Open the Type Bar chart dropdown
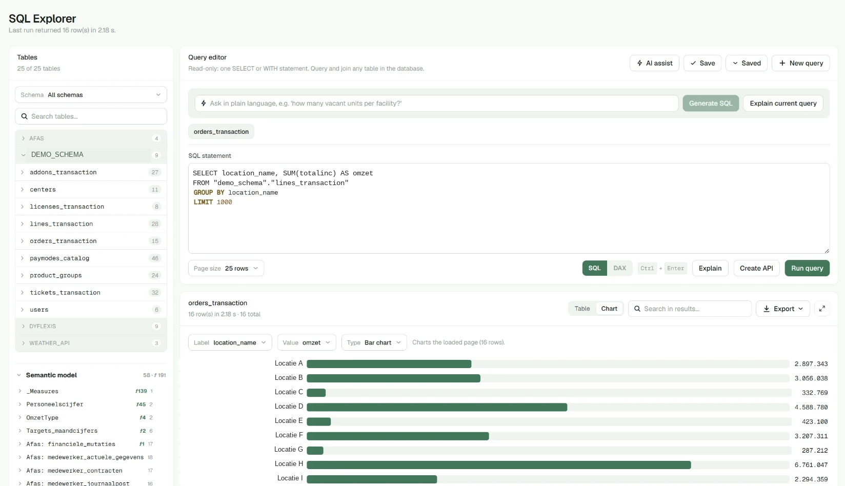This screenshot has width=845, height=486. [x=374, y=342]
